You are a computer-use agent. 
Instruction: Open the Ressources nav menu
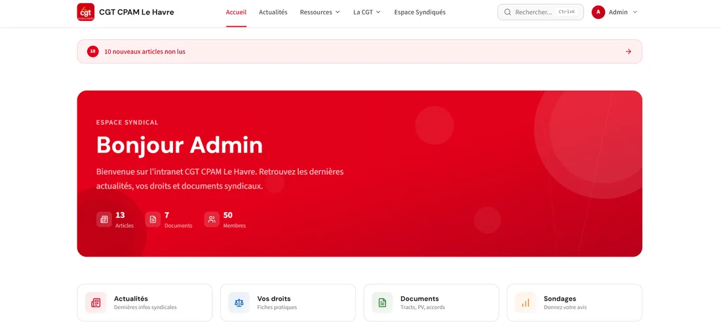[x=320, y=12]
